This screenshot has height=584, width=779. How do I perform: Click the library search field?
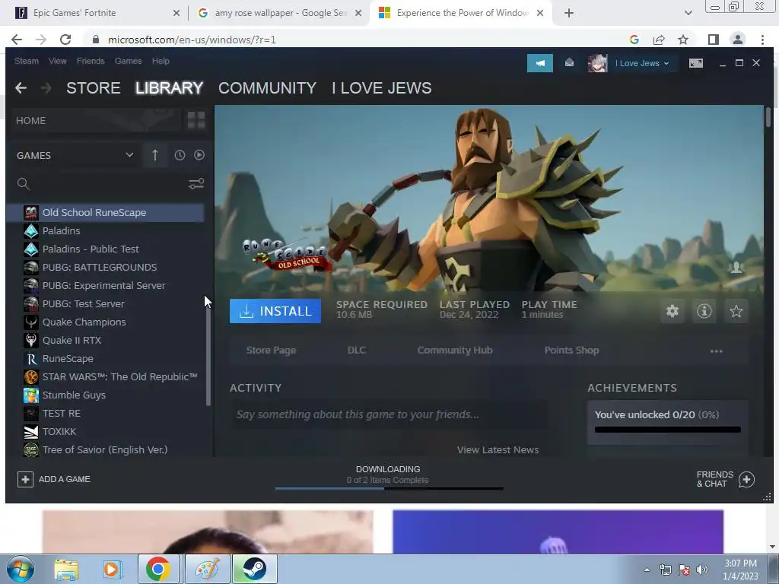[x=100, y=184]
